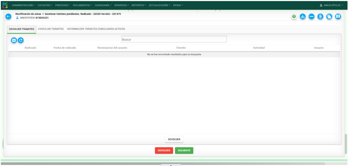Click the refresh table icon
The height and width of the screenshot is (166, 348).
20,40
